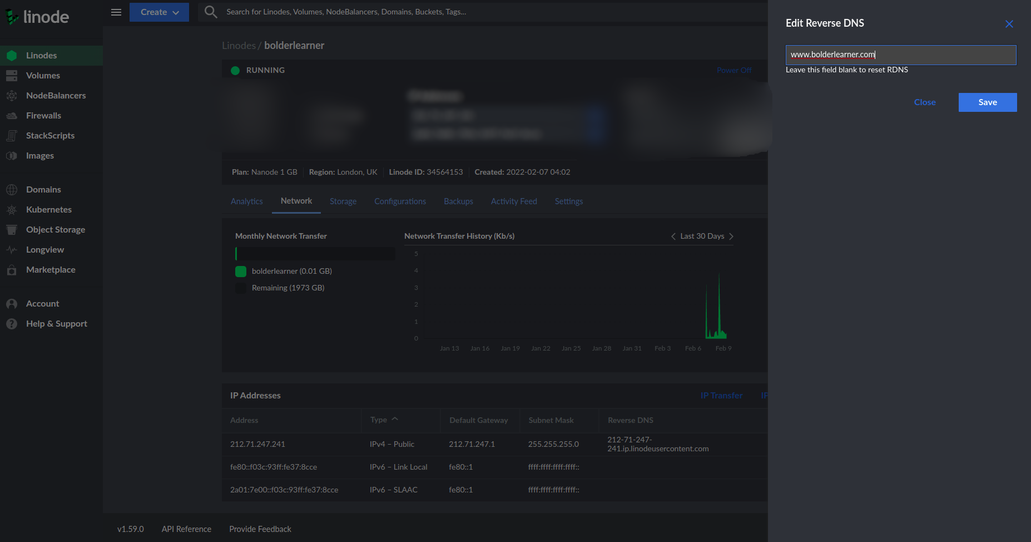Click the IP Transfer link
The width and height of the screenshot is (1031, 542).
[x=721, y=396]
